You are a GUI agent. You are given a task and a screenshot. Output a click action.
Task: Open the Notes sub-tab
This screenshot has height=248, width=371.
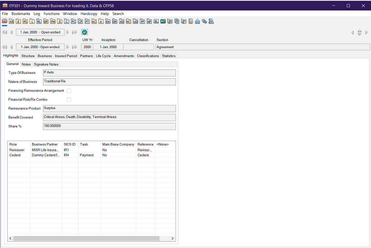pyautogui.click(x=26, y=64)
